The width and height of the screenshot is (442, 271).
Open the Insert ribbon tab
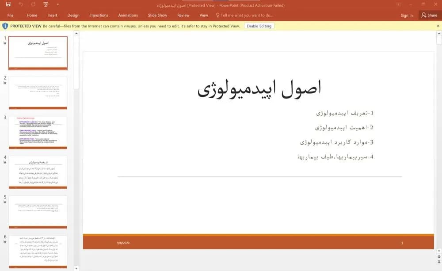pyautogui.click(x=52, y=15)
